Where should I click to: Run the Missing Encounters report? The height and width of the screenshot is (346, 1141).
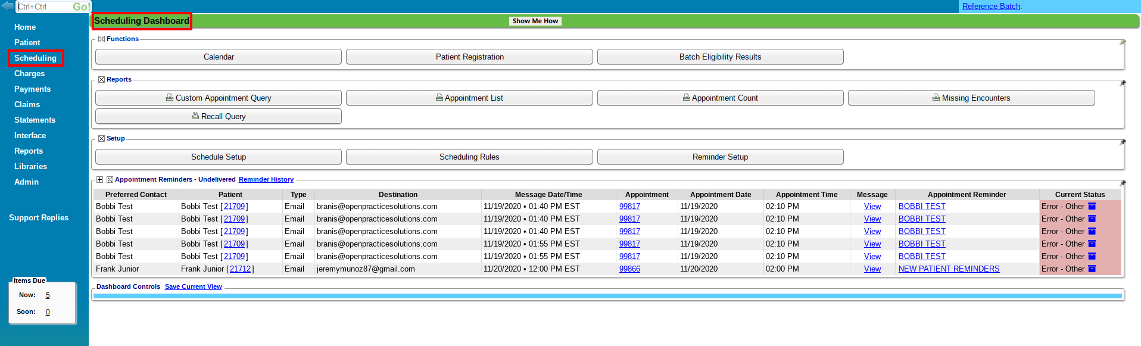[x=971, y=98]
